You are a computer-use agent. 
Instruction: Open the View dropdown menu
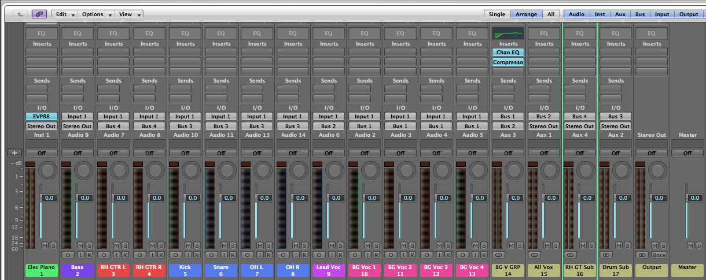128,14
